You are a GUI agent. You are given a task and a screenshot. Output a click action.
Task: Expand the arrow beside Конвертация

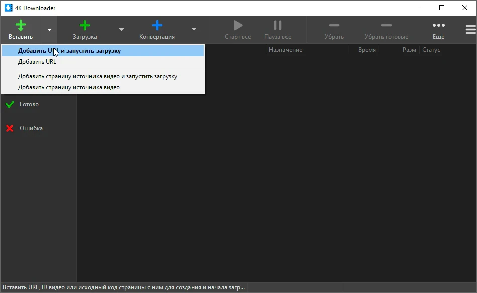[194, 30]
